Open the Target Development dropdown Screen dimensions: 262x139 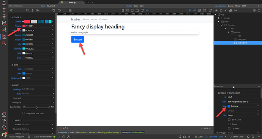43,137
